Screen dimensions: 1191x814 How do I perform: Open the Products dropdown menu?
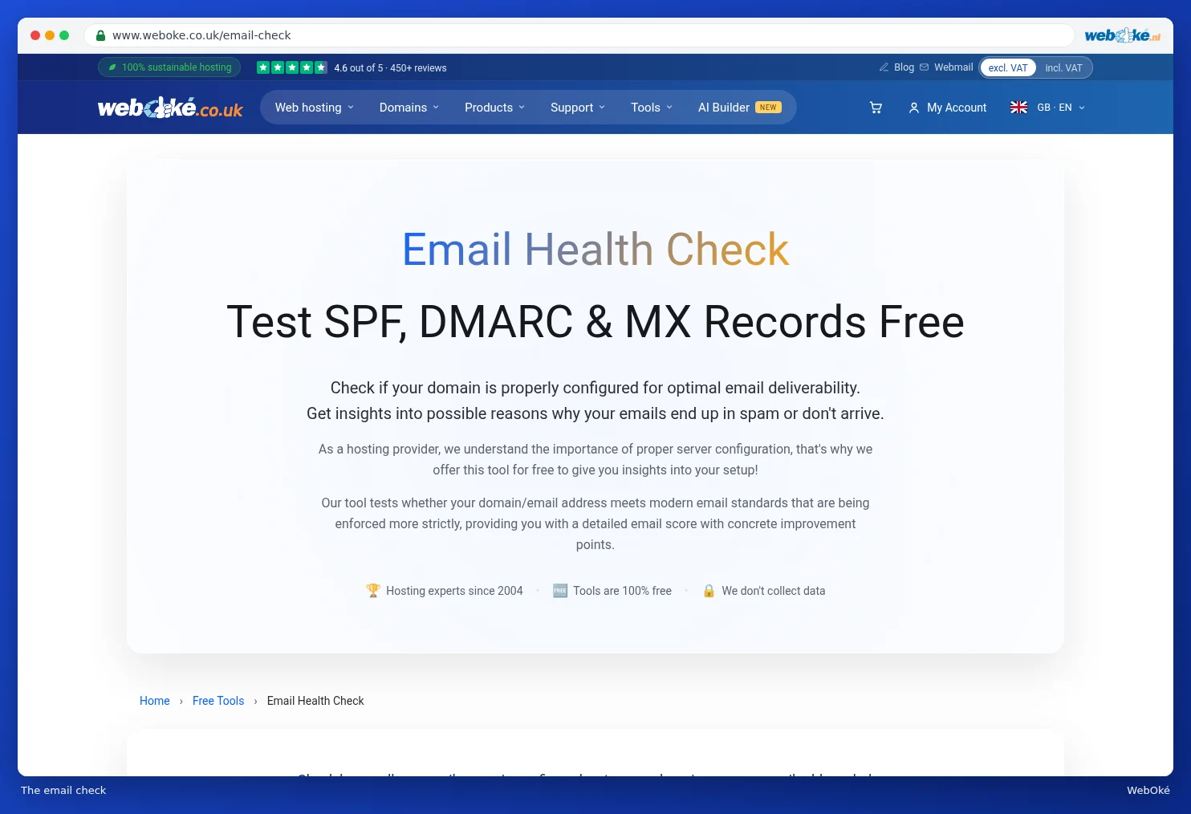(494, 108)
